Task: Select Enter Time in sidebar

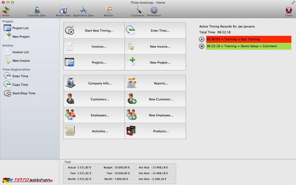Action: pyautogui.click(x=16, y=76)
